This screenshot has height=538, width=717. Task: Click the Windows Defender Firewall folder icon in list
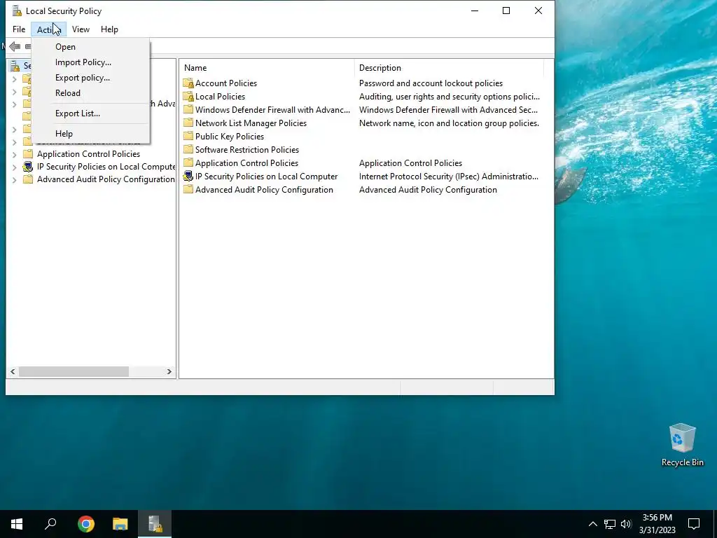click(x=188, y=110)
